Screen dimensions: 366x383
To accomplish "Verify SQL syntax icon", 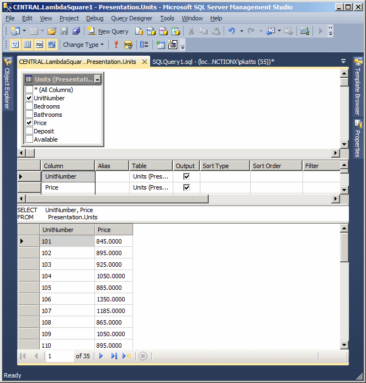I will point(128,45).
